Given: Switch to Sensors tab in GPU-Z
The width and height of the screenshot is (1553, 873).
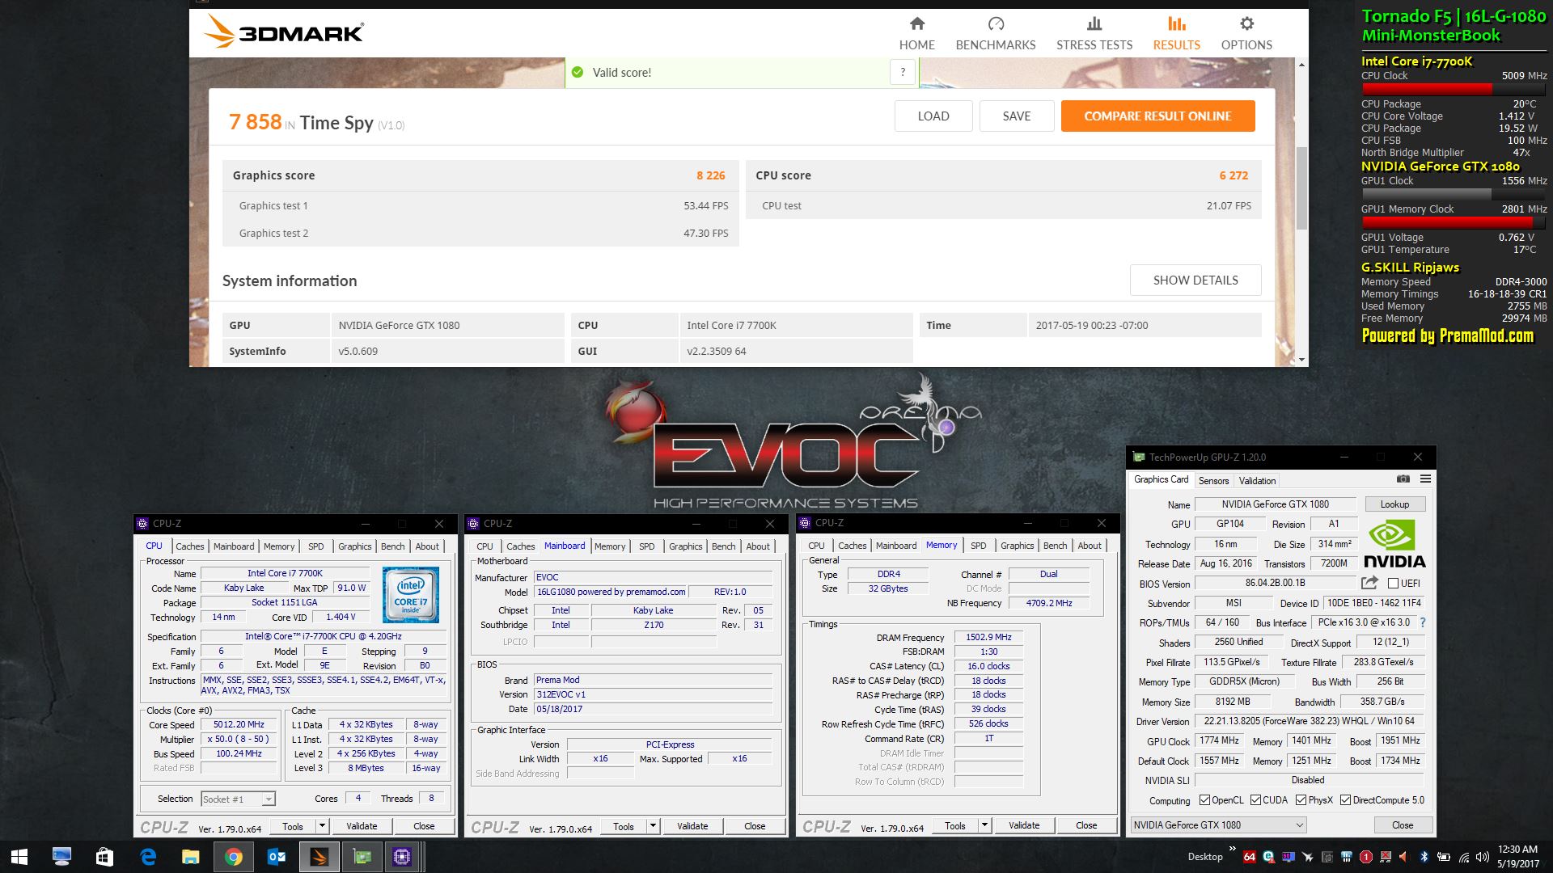Looking at the screenshot, I should click(1213, 480).
